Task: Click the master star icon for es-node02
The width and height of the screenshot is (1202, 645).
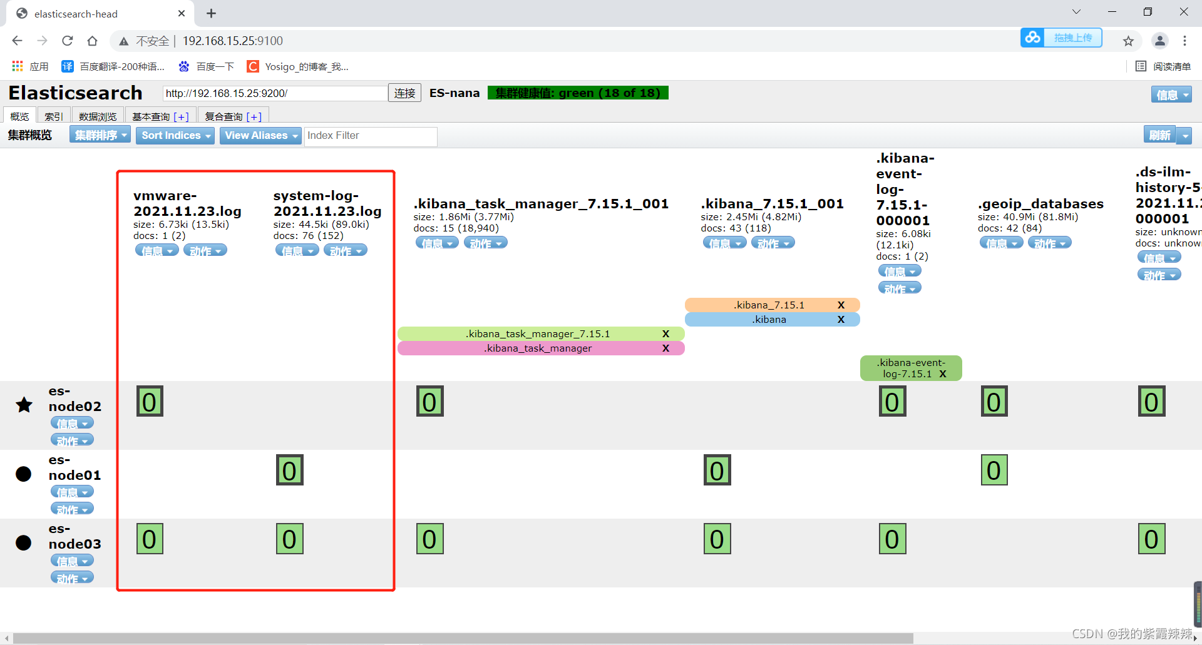Action: [24, 405]
